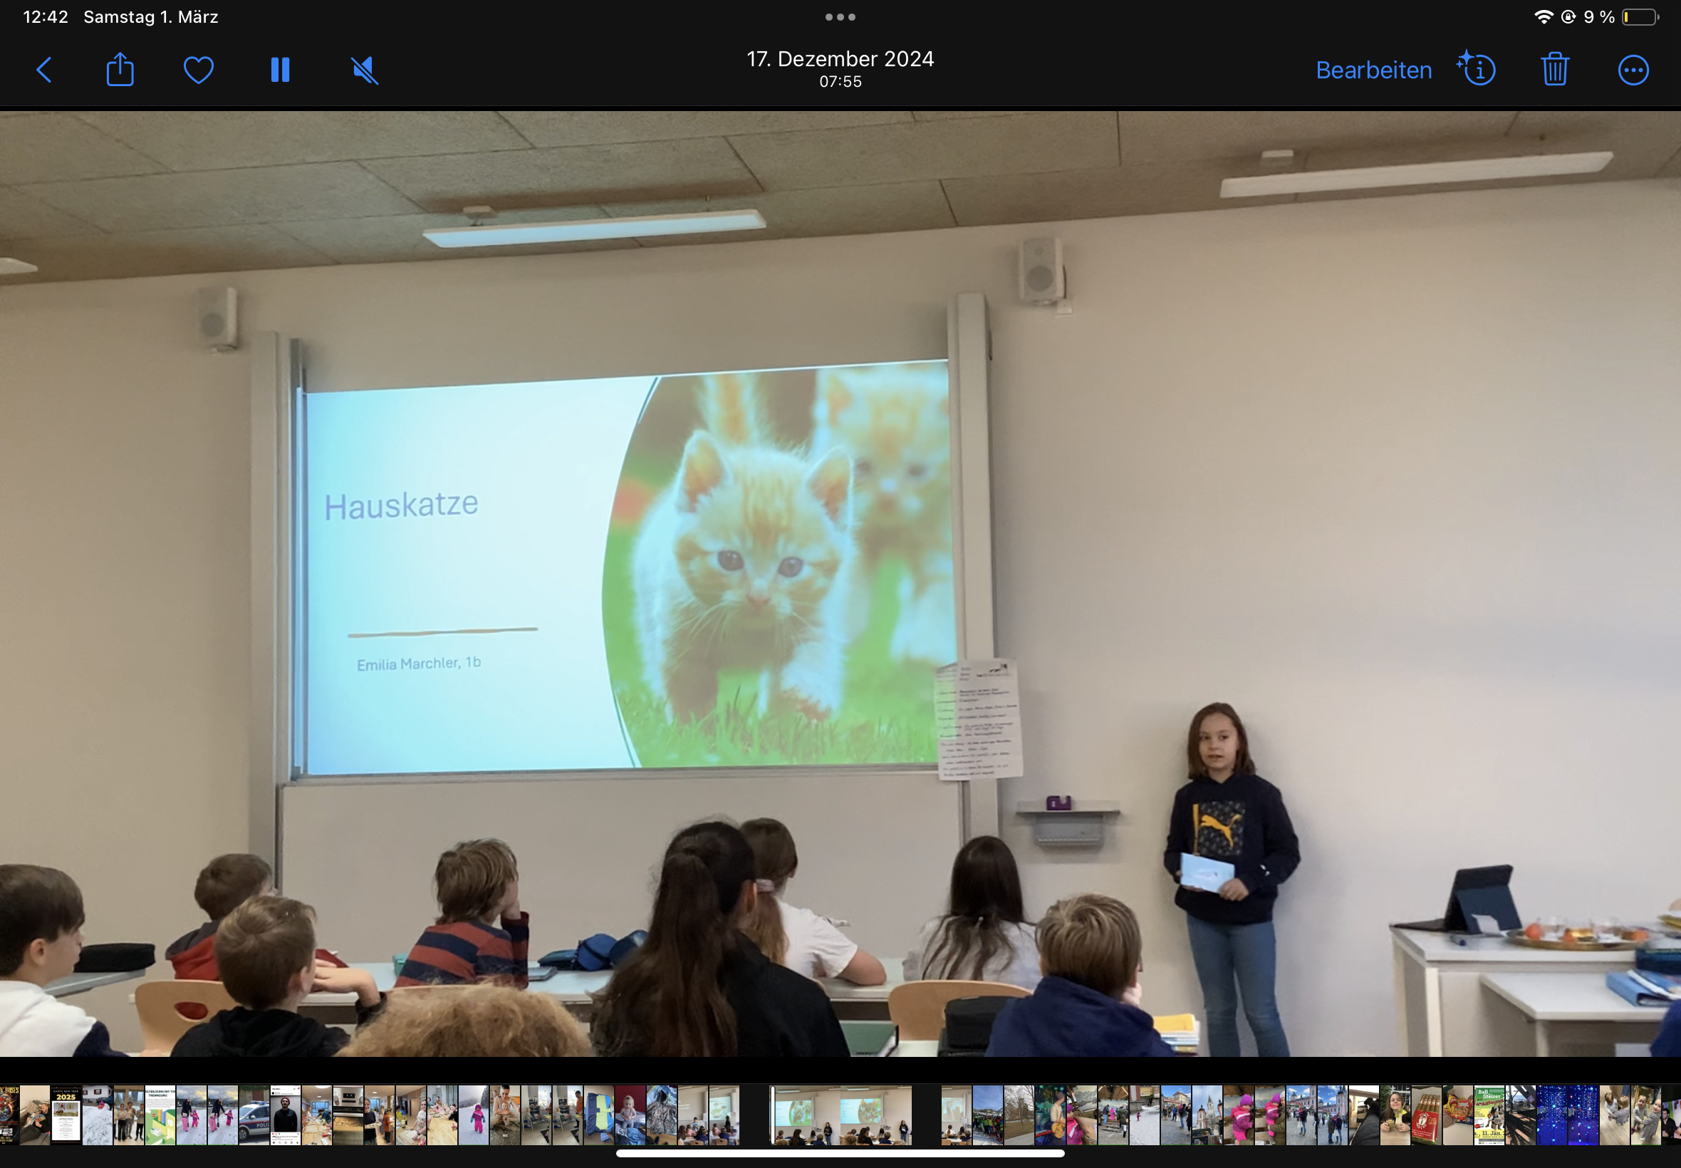
Task: Open the more options ellipsis menu
Action: tap(1633, 71)
